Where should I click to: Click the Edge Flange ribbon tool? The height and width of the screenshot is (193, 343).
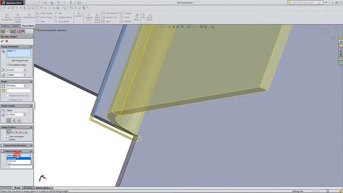44,13
